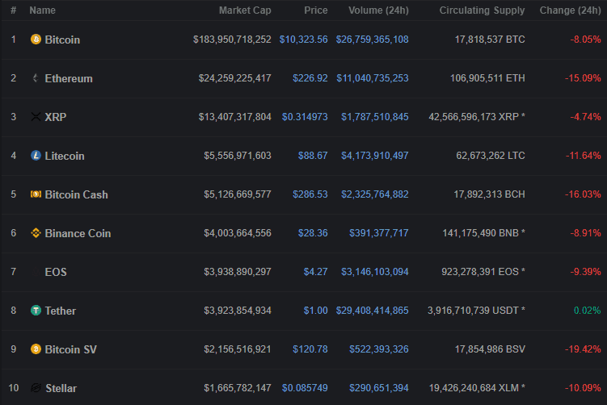Click XRP price $0.314973
Image resolution: width=607 pixels, height=405 pixels.
(x=305, y=117)
